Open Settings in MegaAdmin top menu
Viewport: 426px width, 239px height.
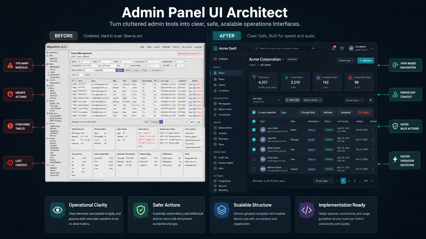click(166, 47)
